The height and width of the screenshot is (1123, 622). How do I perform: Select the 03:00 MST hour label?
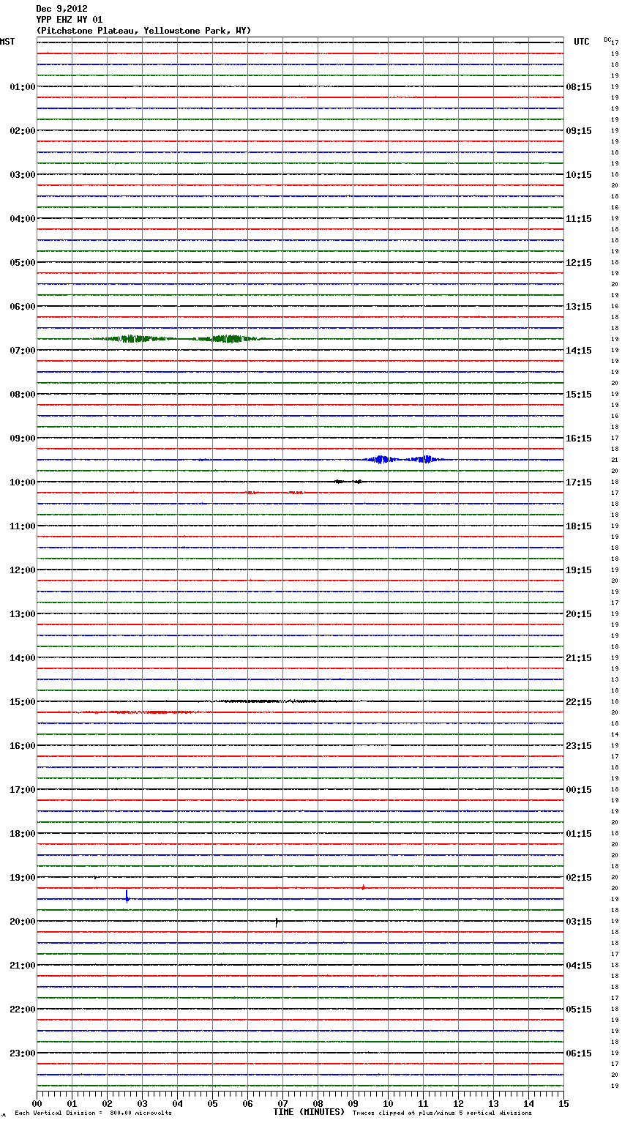click(x=23, y=175)
